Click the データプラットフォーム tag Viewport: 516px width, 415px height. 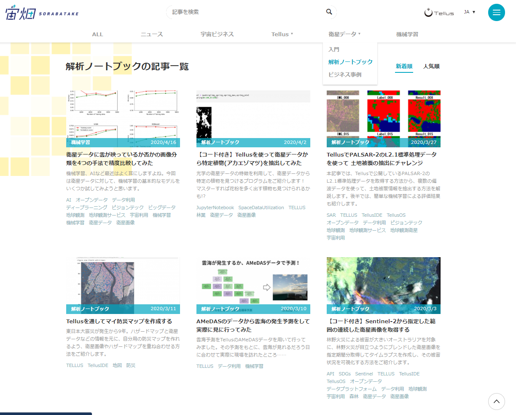point(352,389)
